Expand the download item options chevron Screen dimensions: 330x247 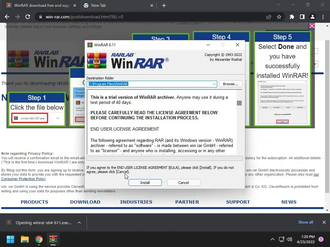click(79, 223)
